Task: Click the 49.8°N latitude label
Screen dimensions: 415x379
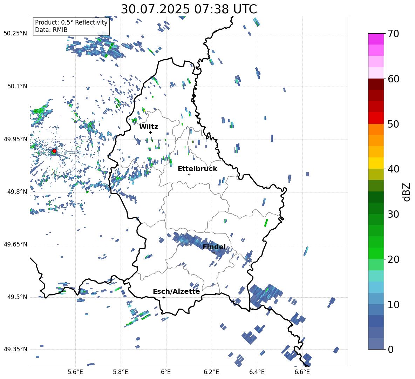Action: coord(17,192)
